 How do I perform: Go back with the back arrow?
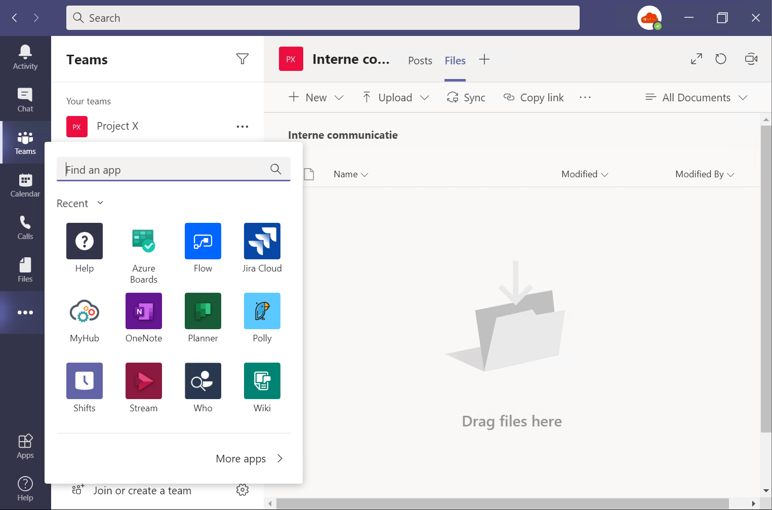(x=15, y=18)
